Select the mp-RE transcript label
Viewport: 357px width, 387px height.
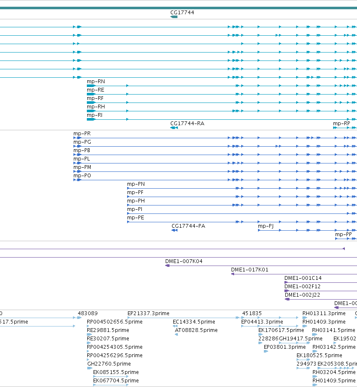(95, 90)
